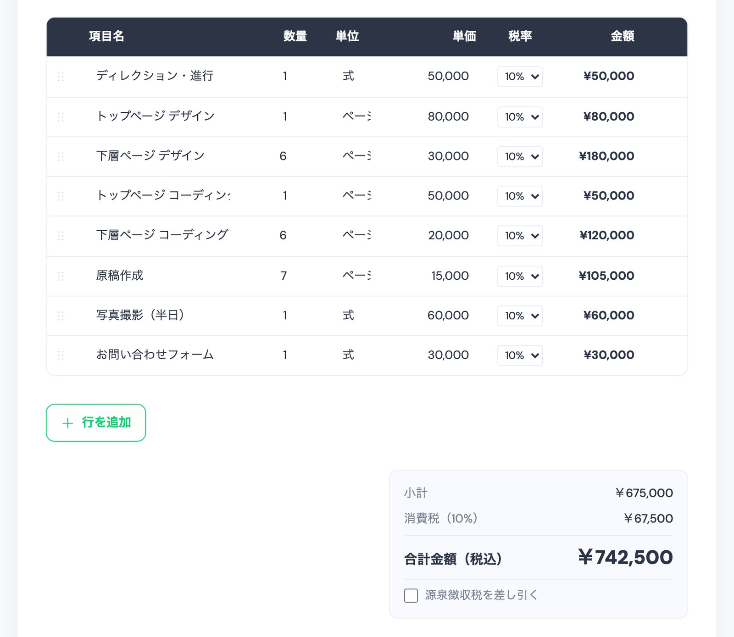Click the 項目名 column header
Viewport: 734px width, 637px height.
pos(106,36)
